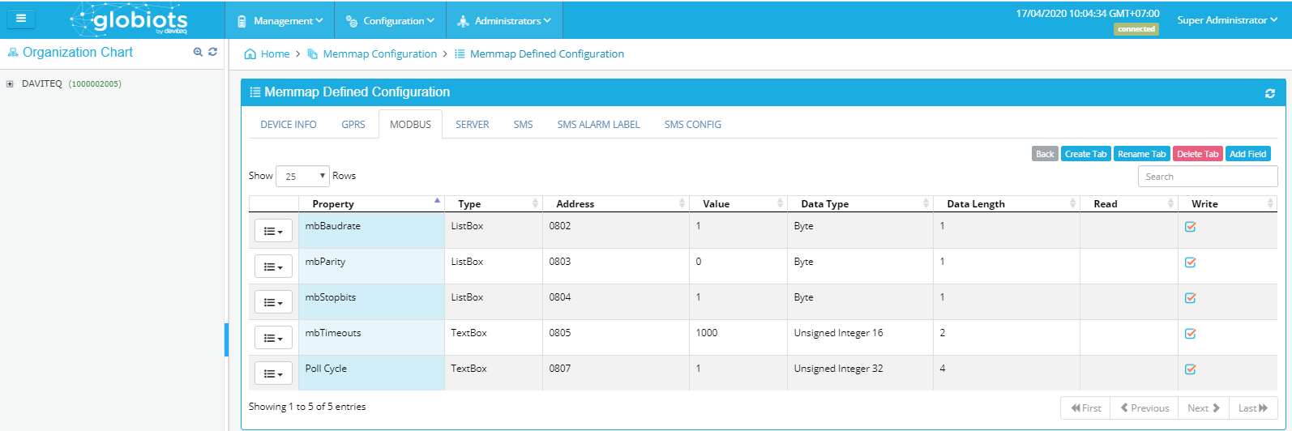Sort table by Value column
The image size is (1292, 431).
coord(738,204)
